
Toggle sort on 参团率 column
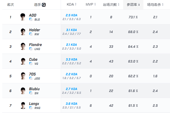pos(133,5)
